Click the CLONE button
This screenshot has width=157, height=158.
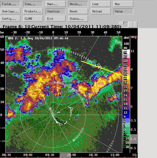pyautogui.click(x=33, y=19)
